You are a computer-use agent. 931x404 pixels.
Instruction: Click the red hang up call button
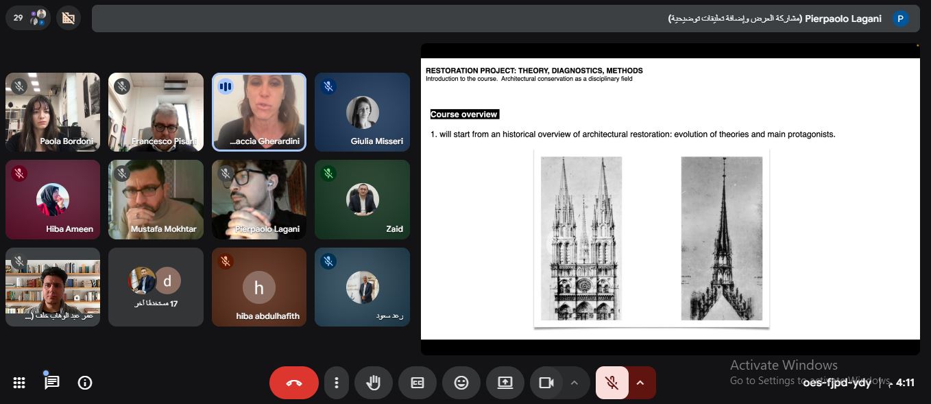pos(293,383)
